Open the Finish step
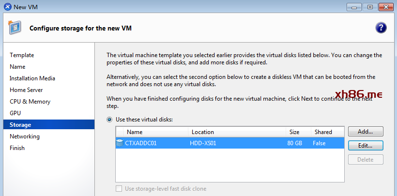 [17, 148]
